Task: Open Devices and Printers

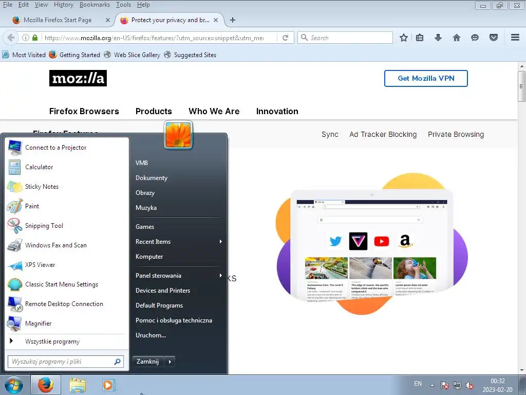Action: coord(163,291)
